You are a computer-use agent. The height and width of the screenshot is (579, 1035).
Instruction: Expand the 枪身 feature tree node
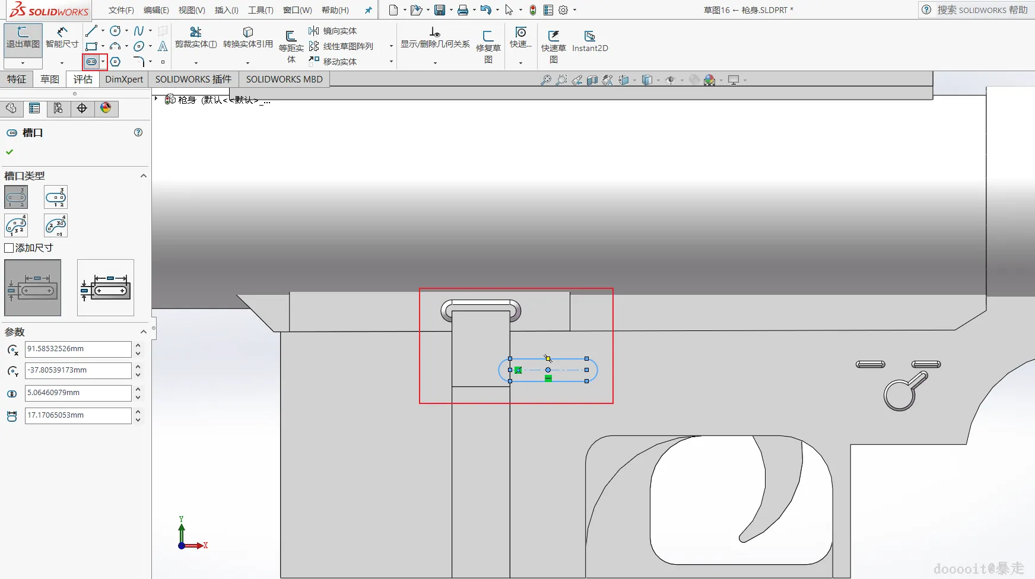point(156,99)
